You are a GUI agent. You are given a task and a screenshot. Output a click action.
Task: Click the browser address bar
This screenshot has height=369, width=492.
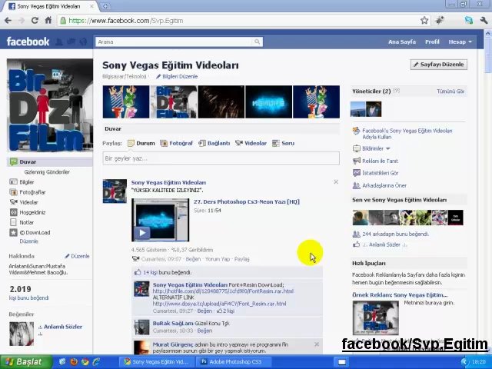pos(238,21)
